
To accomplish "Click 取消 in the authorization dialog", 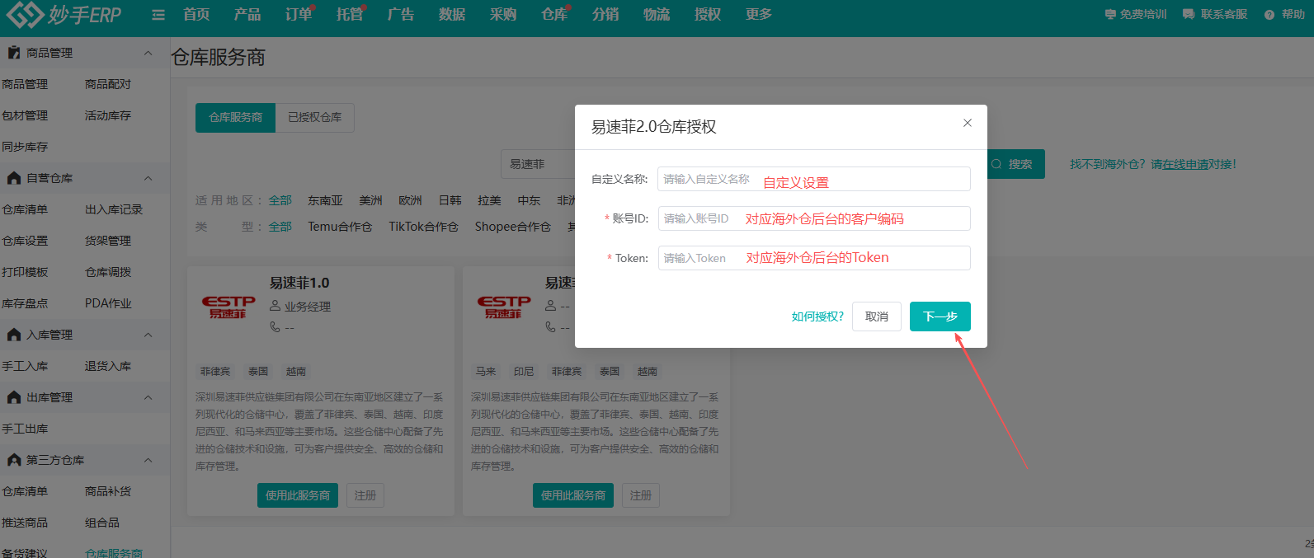I will (877, 317).
